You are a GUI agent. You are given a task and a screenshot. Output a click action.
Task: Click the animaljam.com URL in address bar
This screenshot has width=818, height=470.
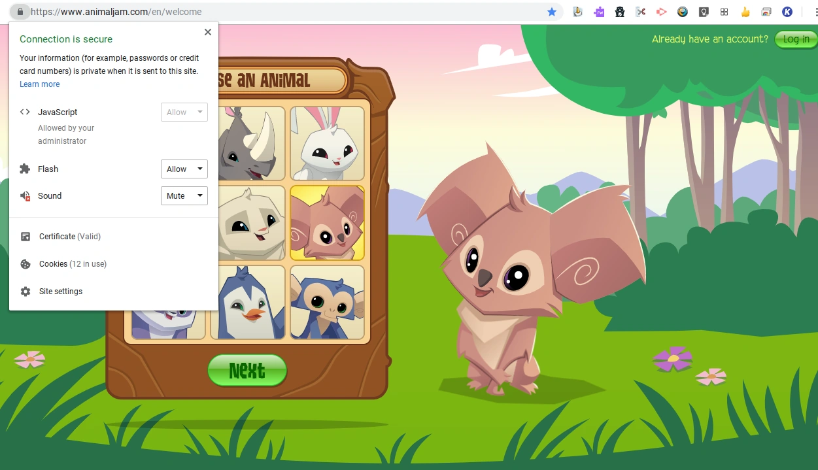click(x=116, y=12)
